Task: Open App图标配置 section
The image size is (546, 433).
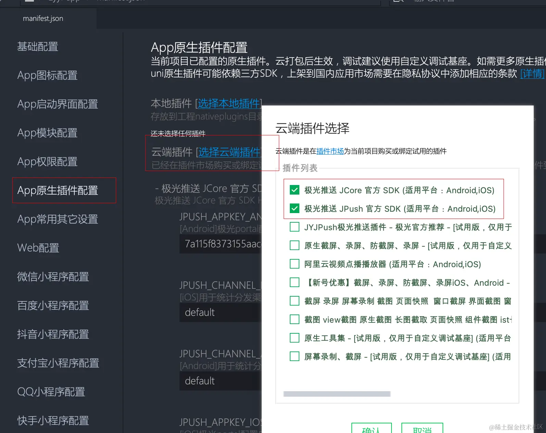Action: click(x=47, y=75)
